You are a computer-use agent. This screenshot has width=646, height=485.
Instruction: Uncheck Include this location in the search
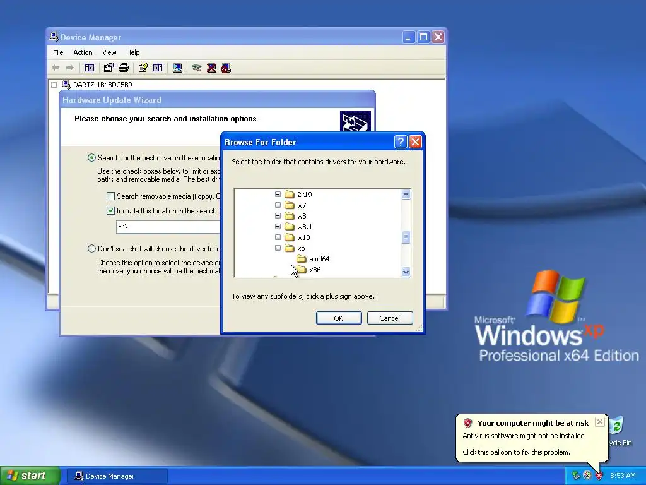110,211
